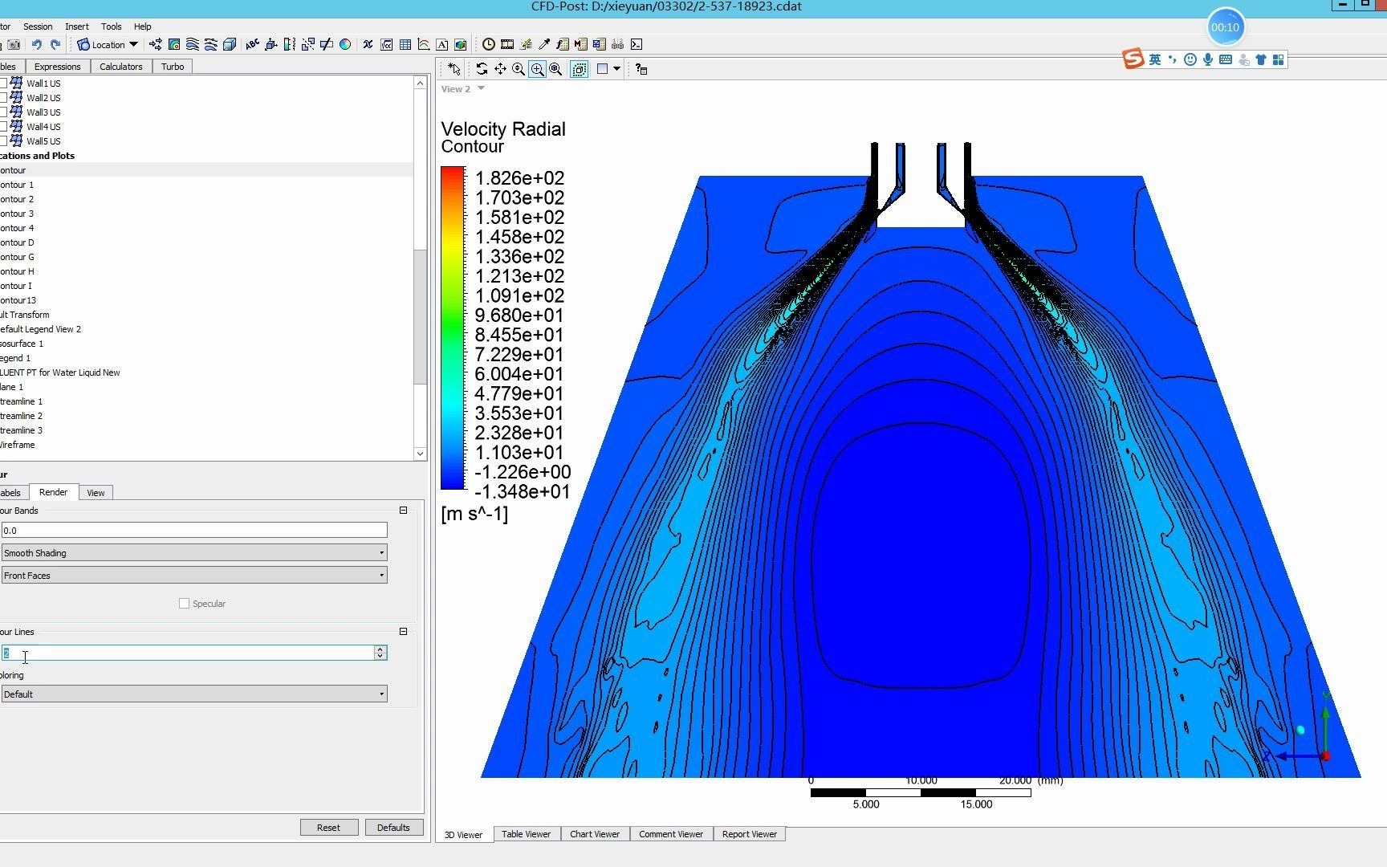
Task: Check the Wall5 US visibility box
Action: [4, 141]
